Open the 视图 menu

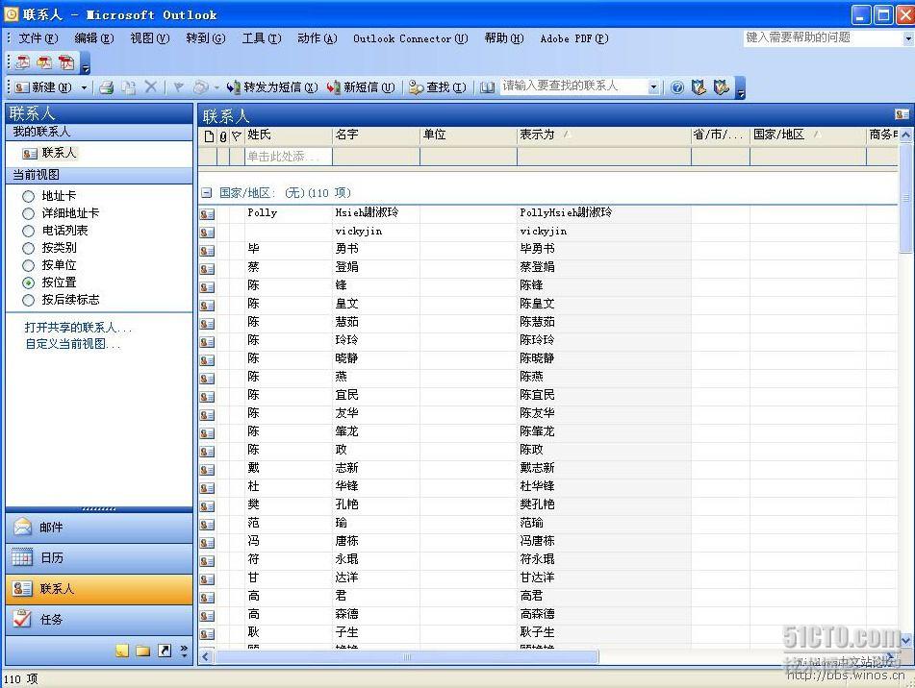[149, 38]
